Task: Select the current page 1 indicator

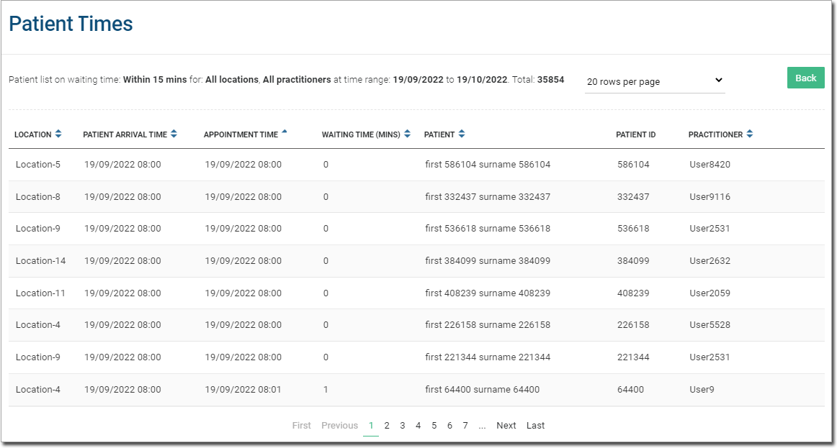Action: coord(371,426)
